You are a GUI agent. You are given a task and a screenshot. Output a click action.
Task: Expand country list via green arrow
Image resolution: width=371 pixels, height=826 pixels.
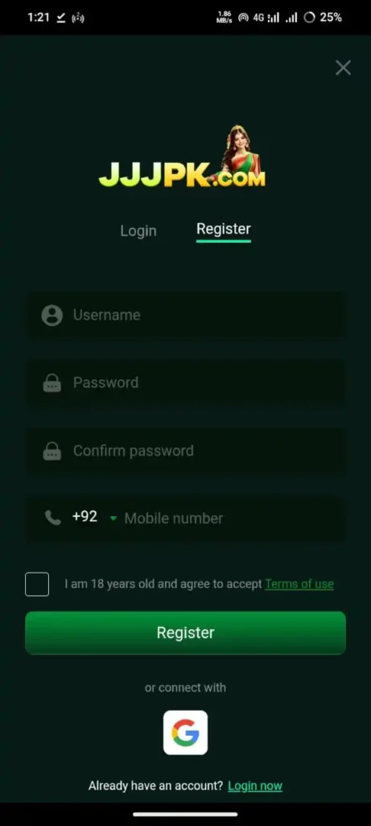pos(113,519)
